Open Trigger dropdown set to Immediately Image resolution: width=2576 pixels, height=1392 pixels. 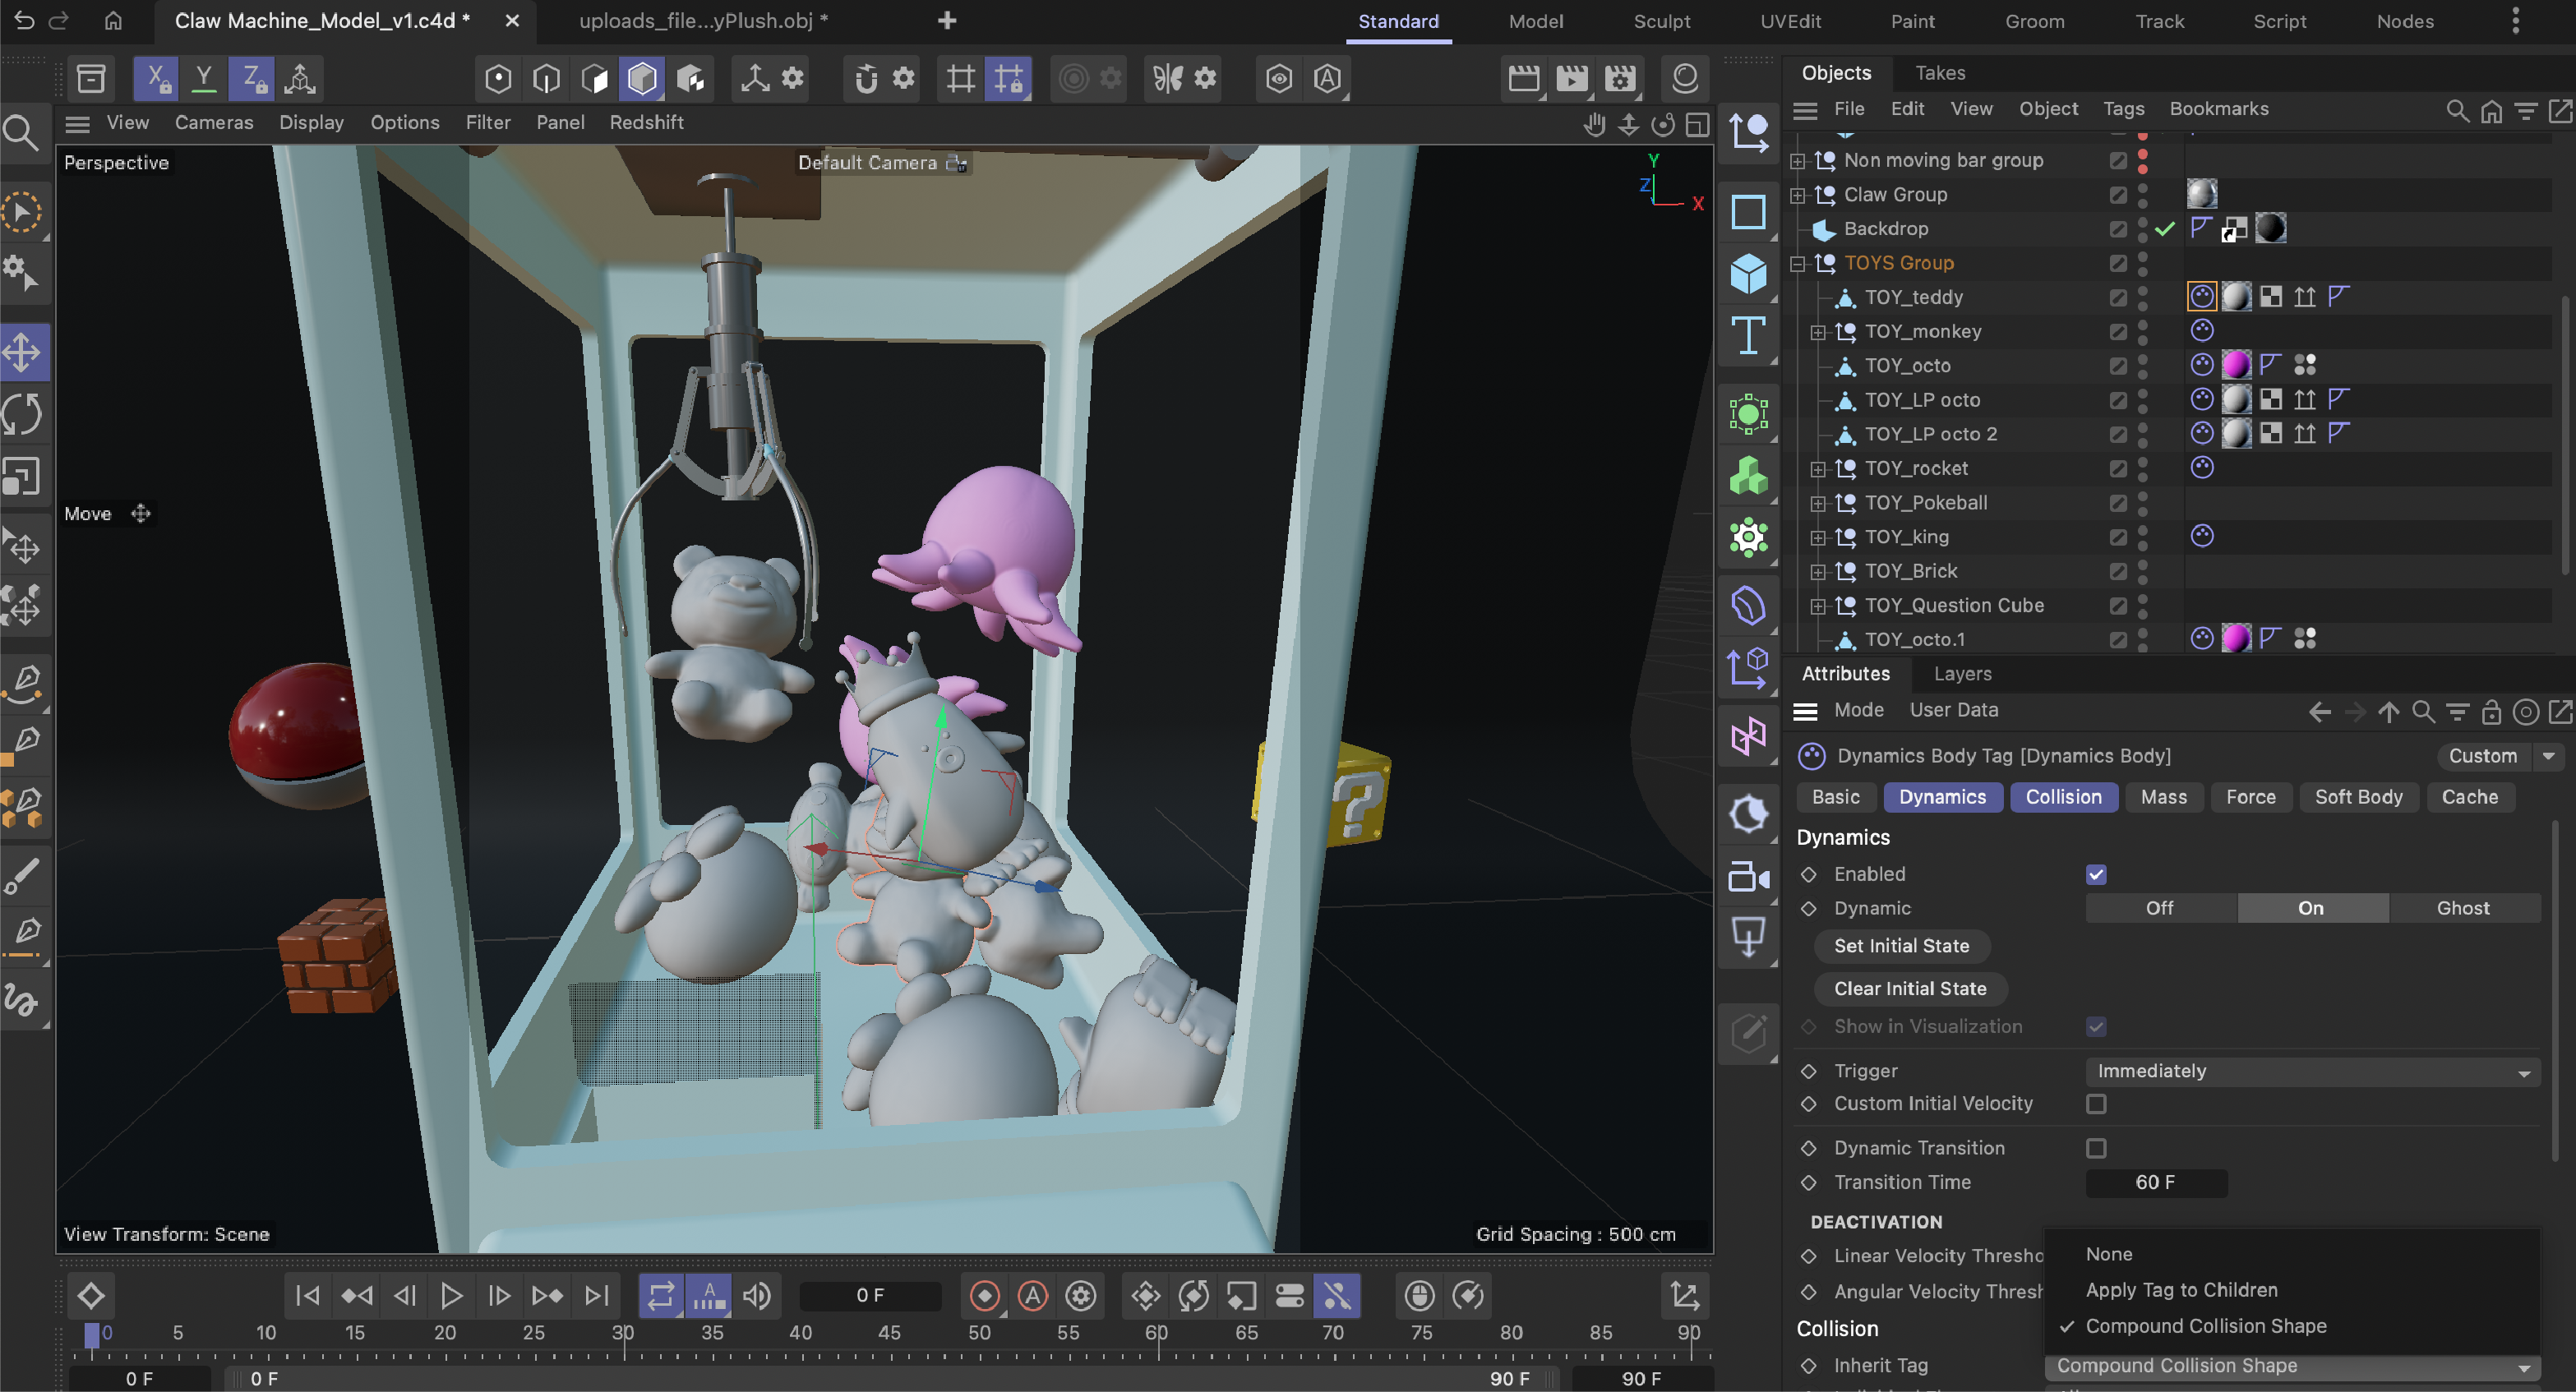pos(2312,1071)
